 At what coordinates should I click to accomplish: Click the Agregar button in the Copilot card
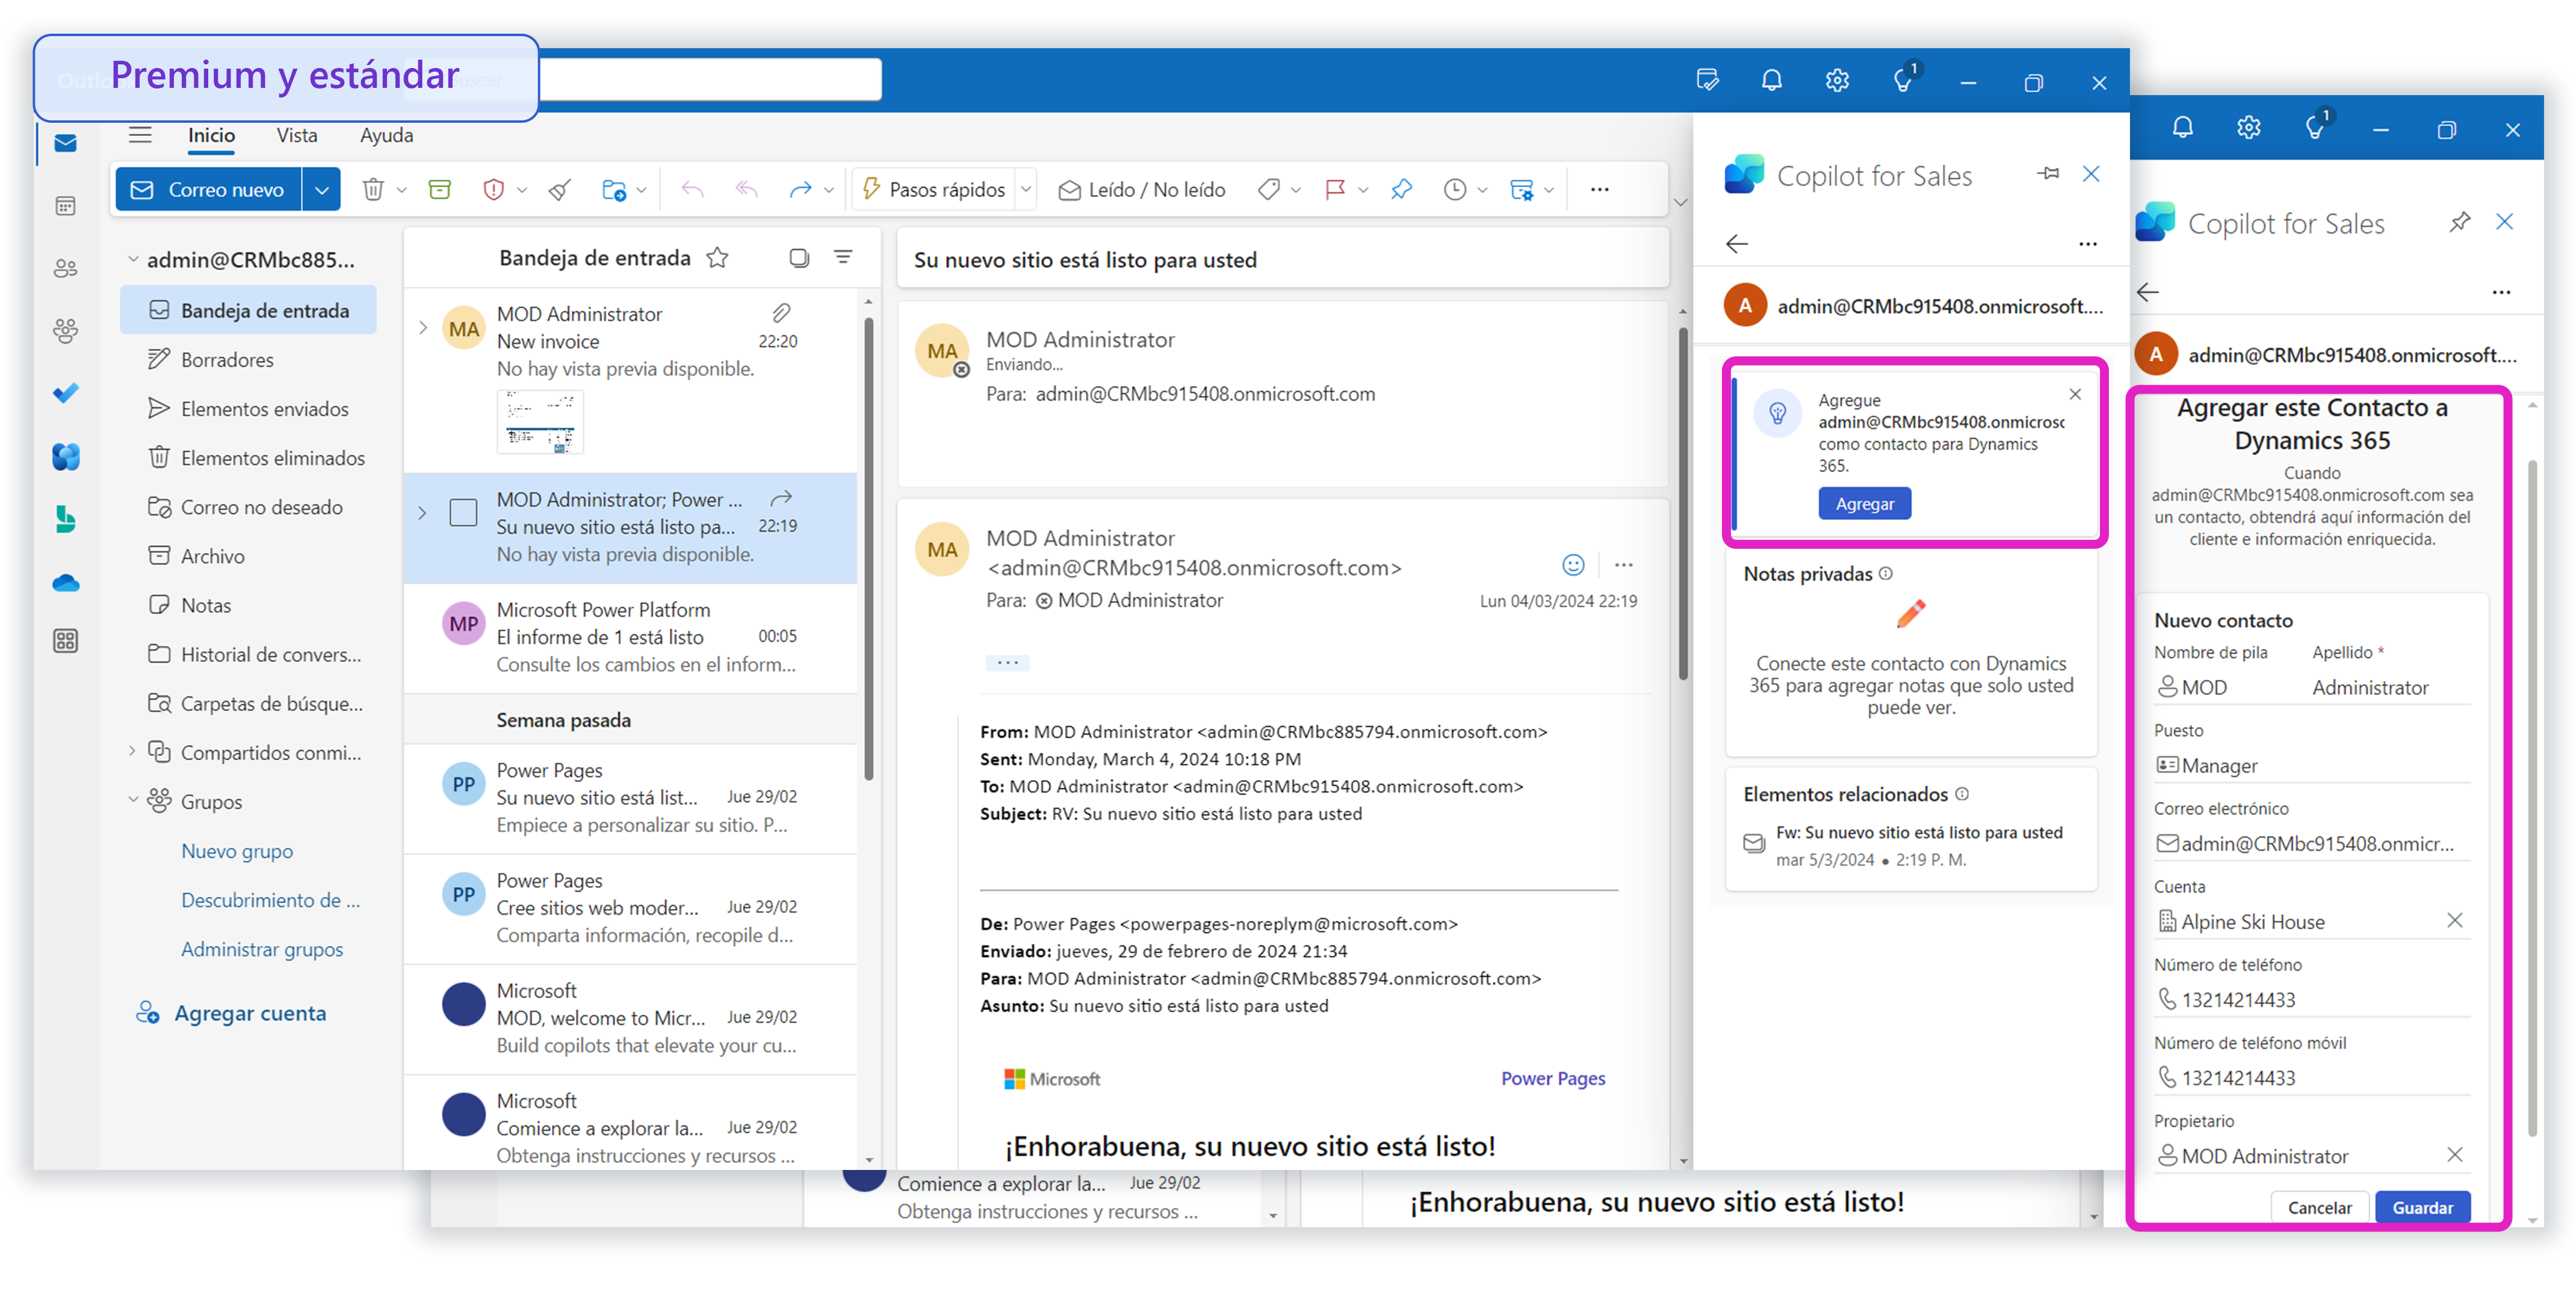tap(1864, 504)
